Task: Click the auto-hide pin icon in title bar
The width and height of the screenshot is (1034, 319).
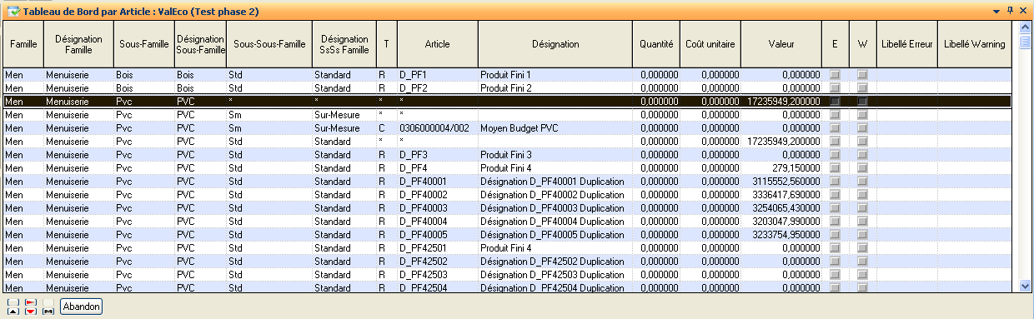Action: click(x=1010, y=10)
